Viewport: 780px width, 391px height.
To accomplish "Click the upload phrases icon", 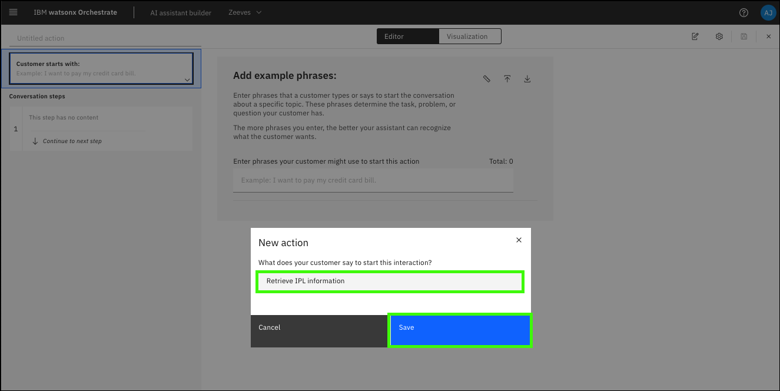I will [x=507, y=79].
